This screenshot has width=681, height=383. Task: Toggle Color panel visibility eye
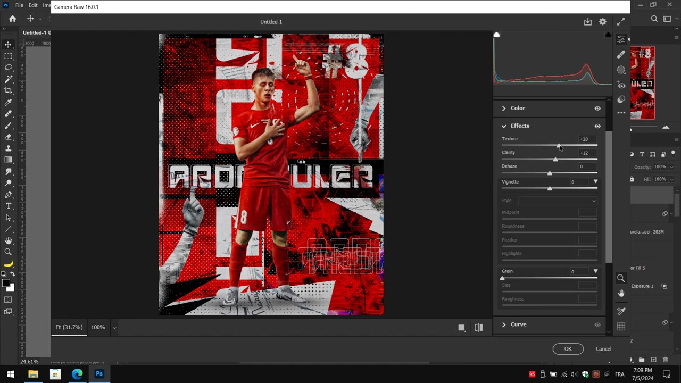597,109
